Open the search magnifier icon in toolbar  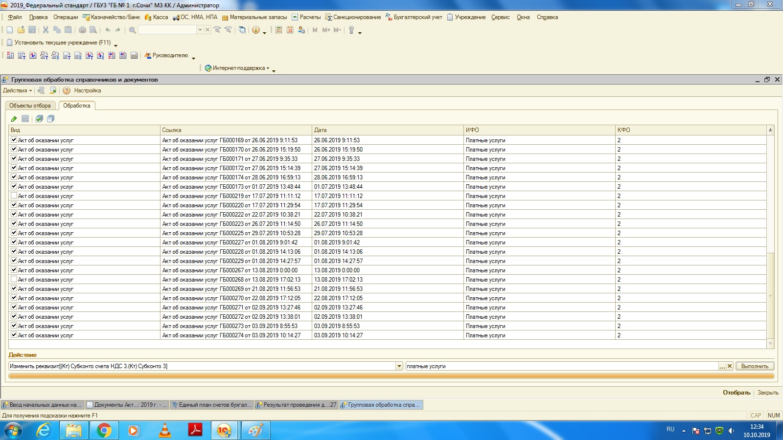[x=132, y=30]
